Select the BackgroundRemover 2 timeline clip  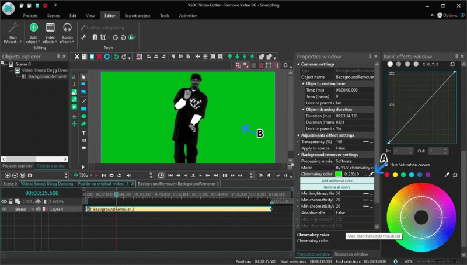point(179,210)
